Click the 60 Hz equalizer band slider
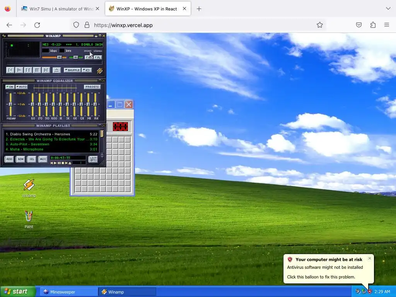396x297 pixels. pos(32,104)
